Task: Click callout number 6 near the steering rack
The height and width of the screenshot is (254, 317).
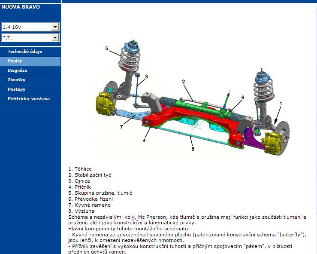Action: 242,98
